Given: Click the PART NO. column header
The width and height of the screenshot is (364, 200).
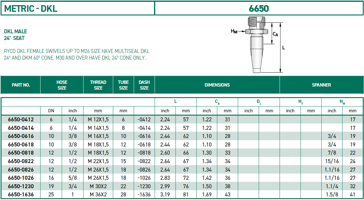Looking at the screenshot, I should tap(21, 85).
